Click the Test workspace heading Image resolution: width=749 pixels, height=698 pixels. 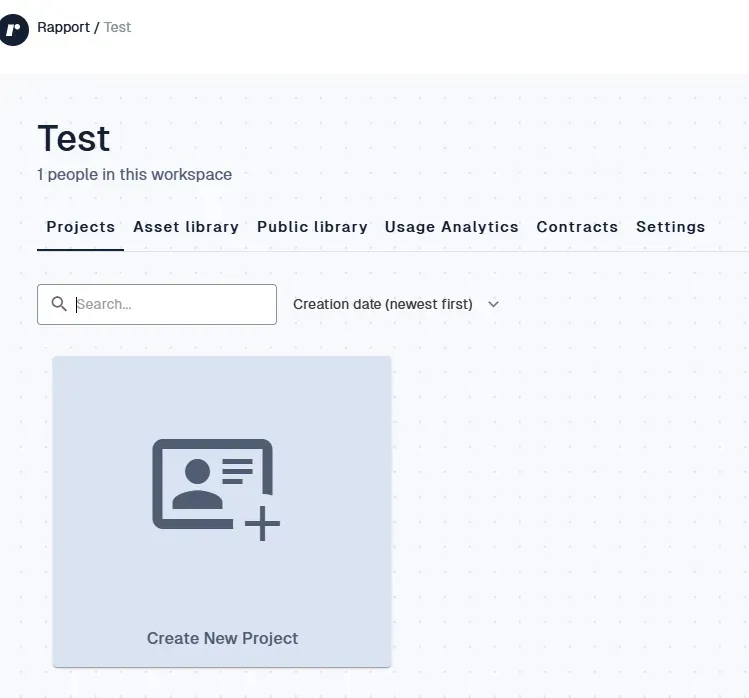click(x=74, y=138)
